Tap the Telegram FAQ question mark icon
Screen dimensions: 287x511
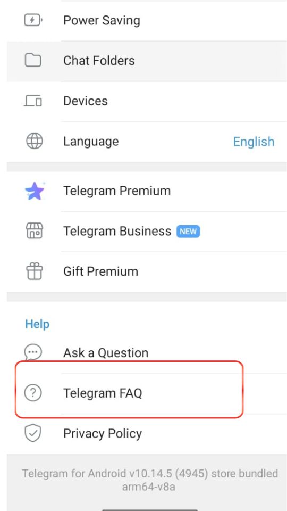coord(33,393)
